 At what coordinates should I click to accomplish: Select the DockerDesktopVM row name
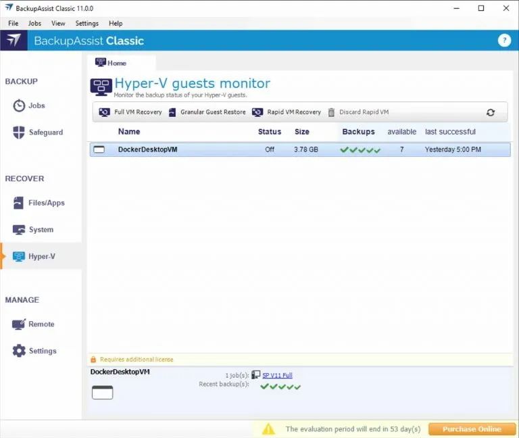[147, 149]
